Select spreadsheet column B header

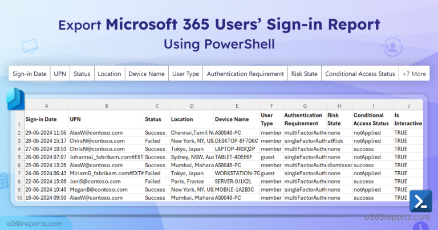[x=107, y=106]
